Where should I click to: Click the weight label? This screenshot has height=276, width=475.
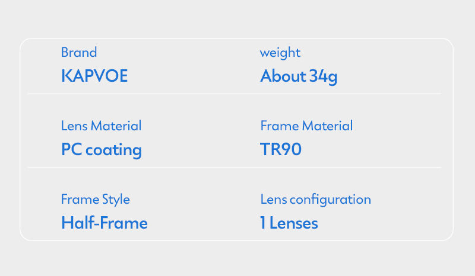[280, 53]
